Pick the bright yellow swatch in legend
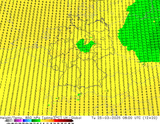160x124 pixels. [41, 121]
